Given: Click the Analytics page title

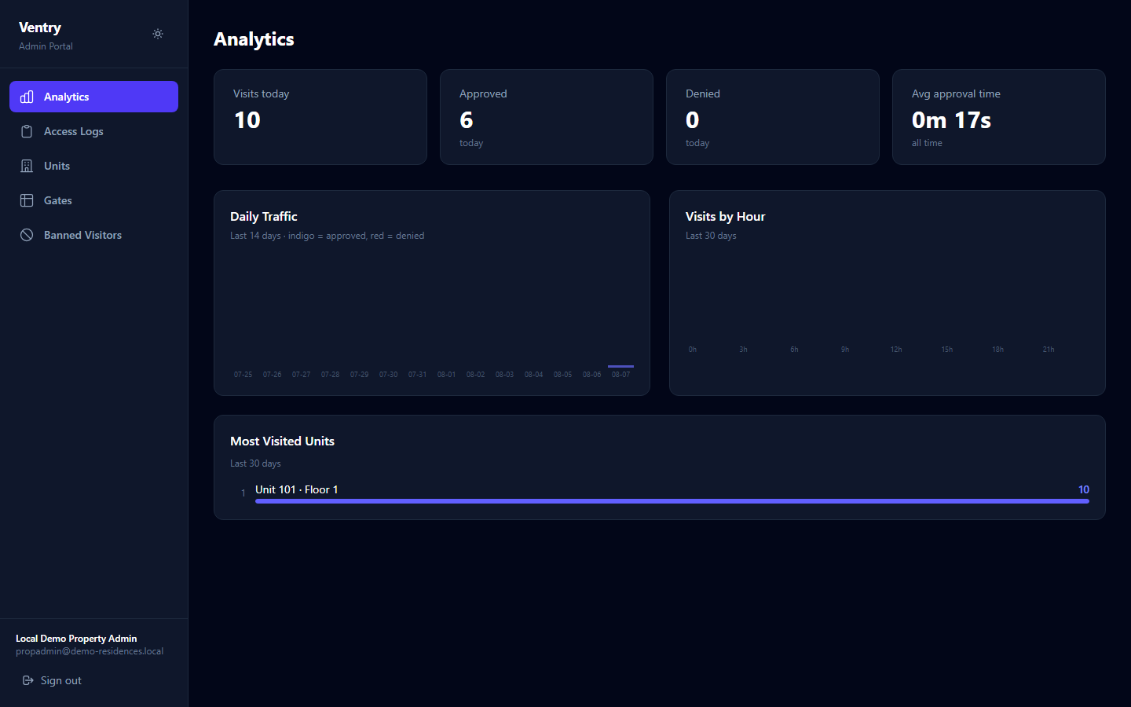Looking at the screenshot, I should 254,39.
